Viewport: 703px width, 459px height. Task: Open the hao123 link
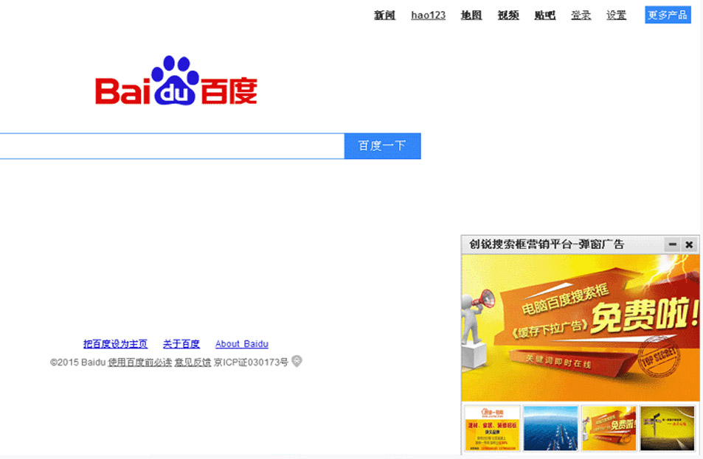click(428, 15)
